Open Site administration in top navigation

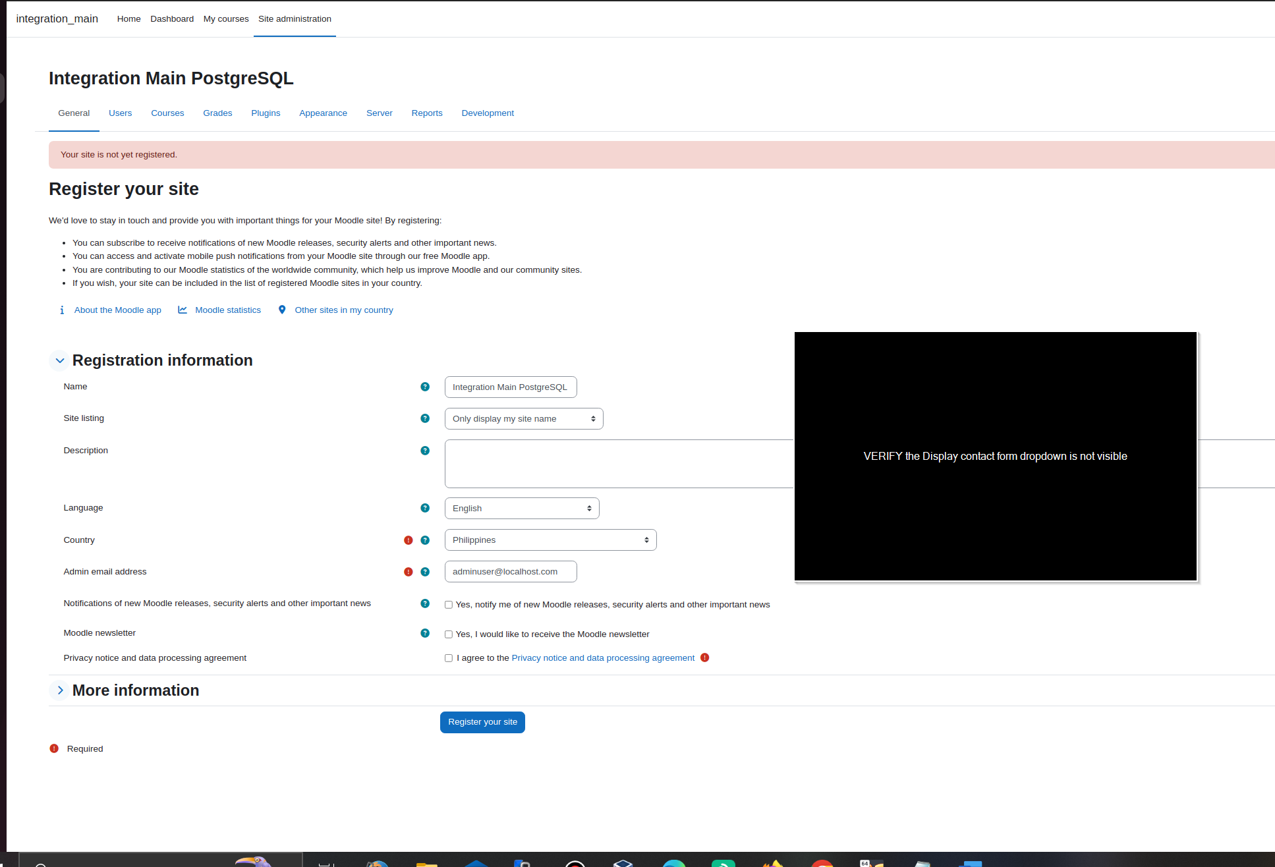(295, 19)
